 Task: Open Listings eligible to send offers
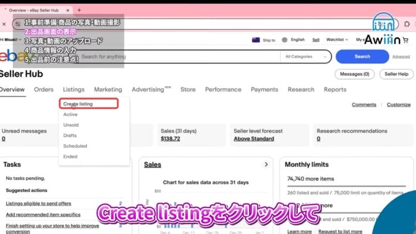pyautogui.click(x=38, y=204)
